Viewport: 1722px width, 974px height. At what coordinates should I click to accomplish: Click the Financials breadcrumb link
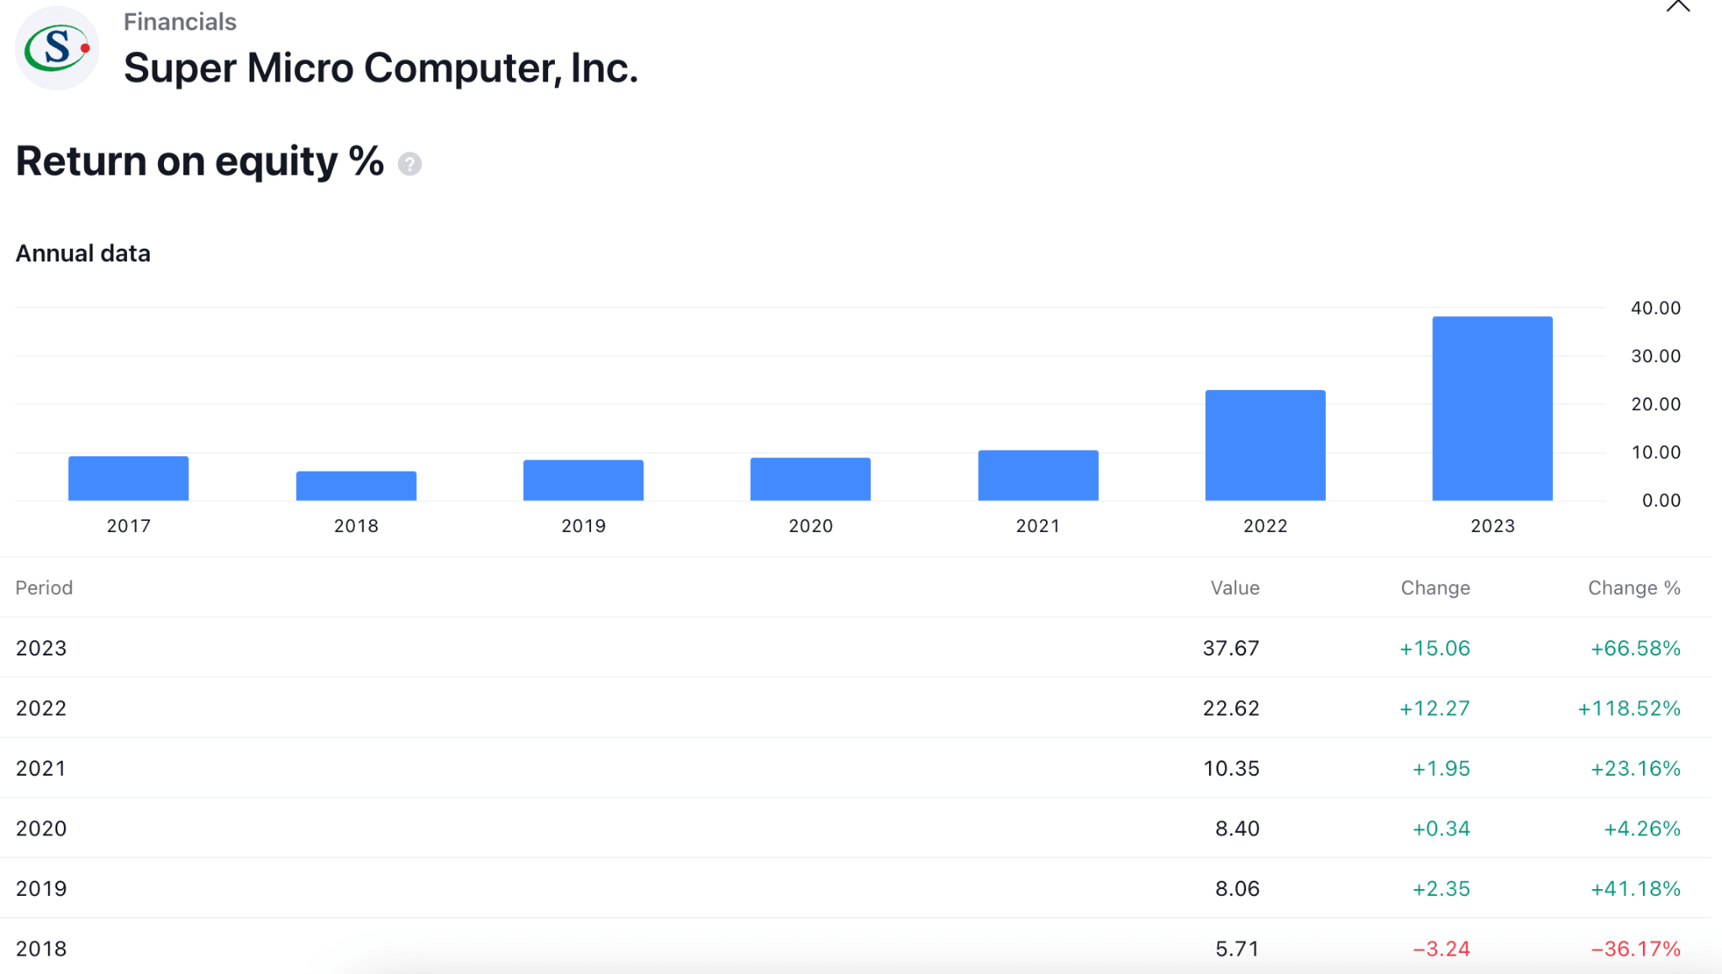click(x=180, y=22)
